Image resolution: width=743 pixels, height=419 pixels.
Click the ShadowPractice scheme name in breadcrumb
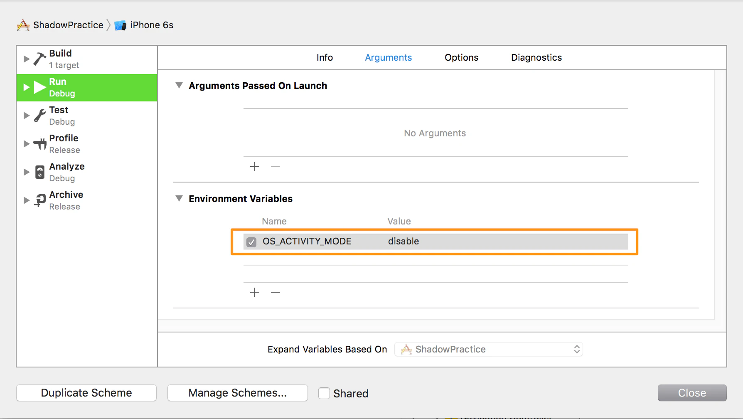[x=68, y=25]
